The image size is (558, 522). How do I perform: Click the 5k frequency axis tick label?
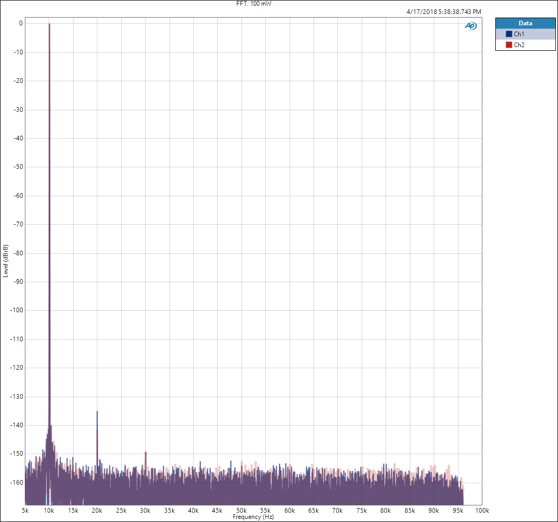click(x=25, y=511)
